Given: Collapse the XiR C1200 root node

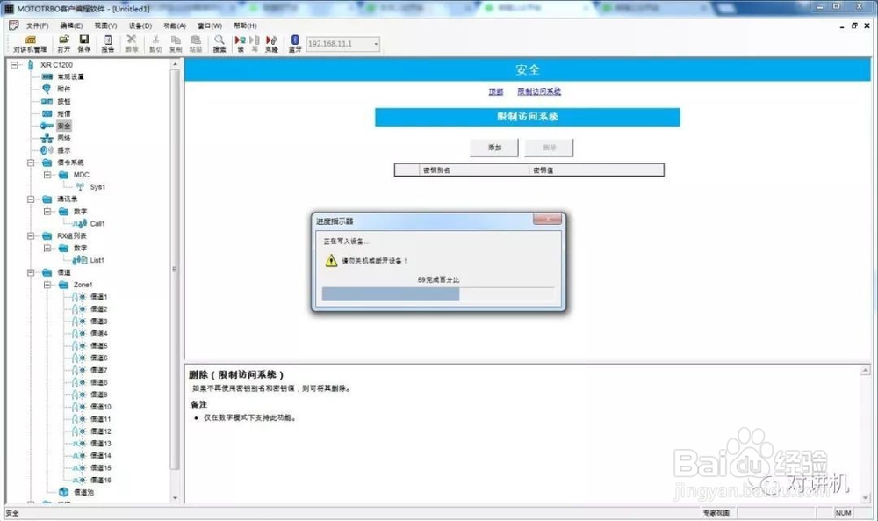Looking at the screenshot, I should click(x=15, y=65).
